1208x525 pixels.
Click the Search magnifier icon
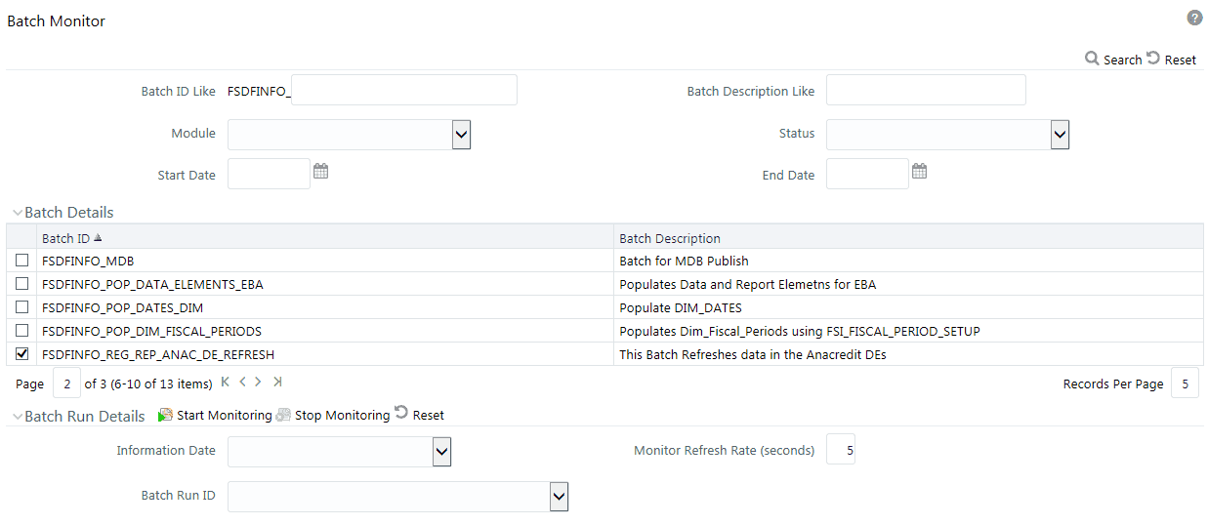1092,59
